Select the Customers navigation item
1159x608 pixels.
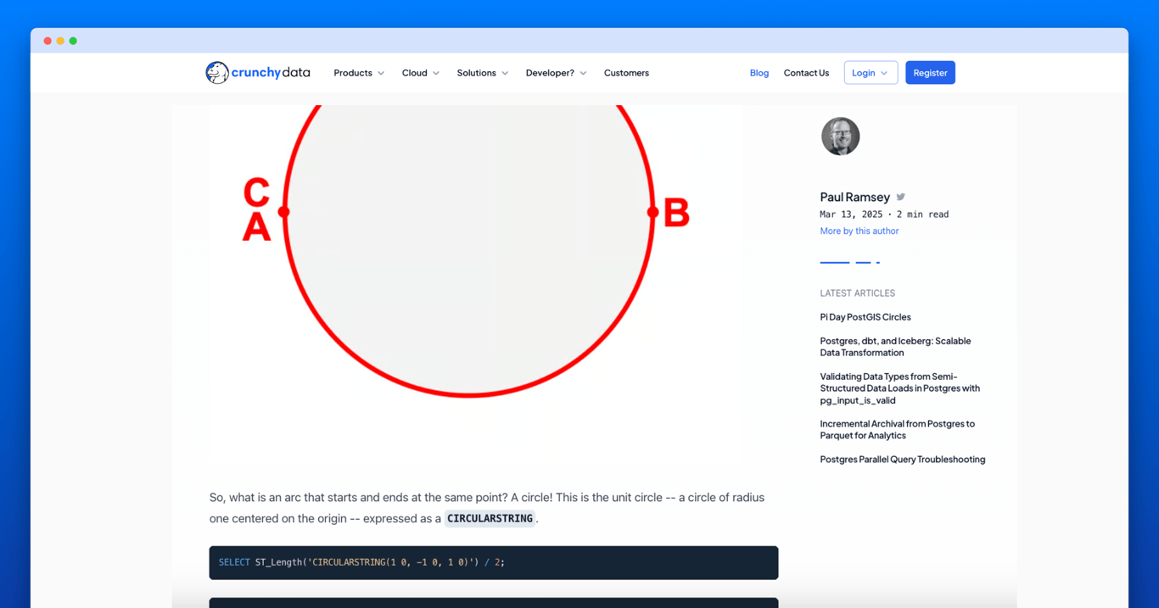coord(626,73)
